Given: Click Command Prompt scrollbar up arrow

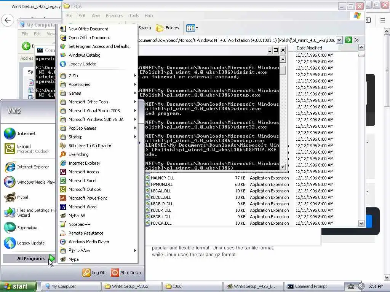Looking at the screenshot, I should (x=283, y=59).
